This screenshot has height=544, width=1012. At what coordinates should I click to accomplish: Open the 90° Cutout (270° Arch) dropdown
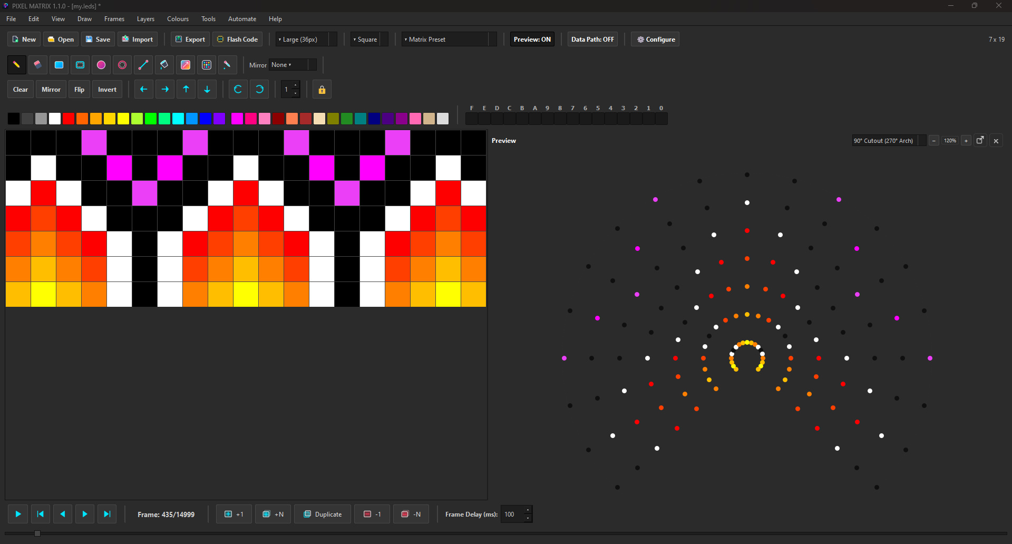point(889,141)
